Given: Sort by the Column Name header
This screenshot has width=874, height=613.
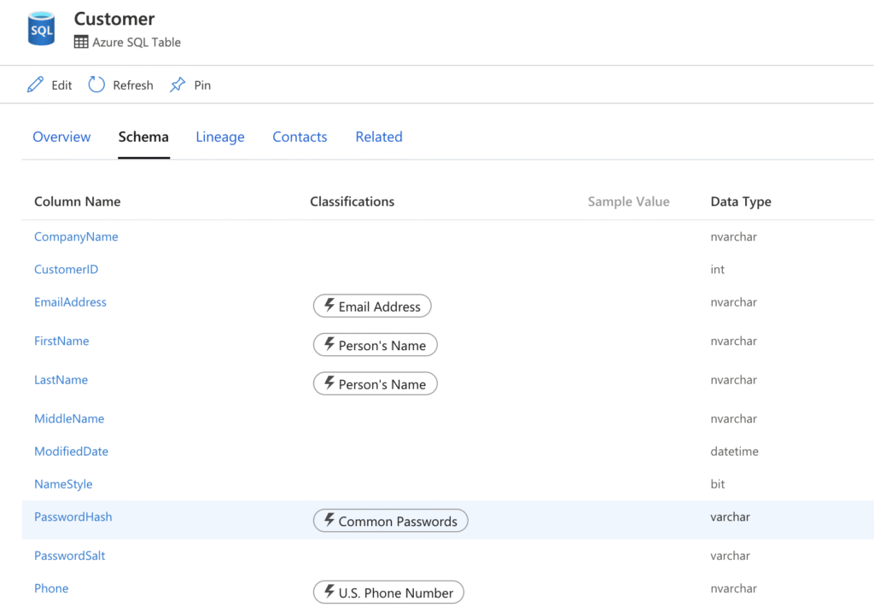Looking at the screenshot, I should (x=78, y=201).
